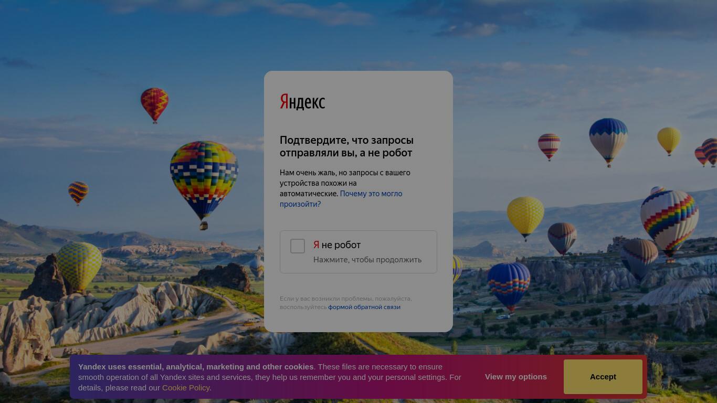Open the Cookie Policy link
The width and height of the screenshot is (717, 403).
pos(186,388)
